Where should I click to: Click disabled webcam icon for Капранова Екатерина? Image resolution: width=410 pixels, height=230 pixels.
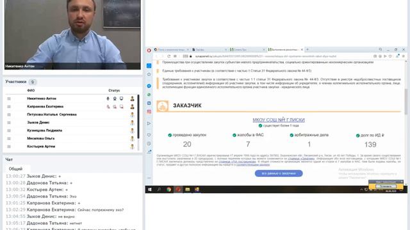click(115, 107)
